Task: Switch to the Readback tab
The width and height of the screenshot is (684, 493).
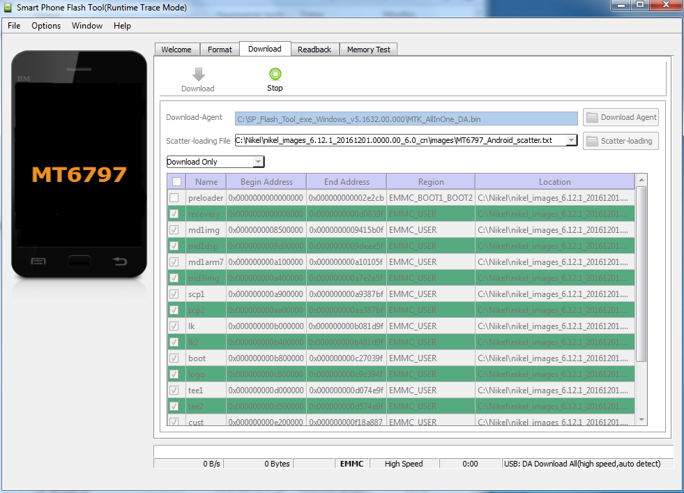Action: click(x=314, y=50)
